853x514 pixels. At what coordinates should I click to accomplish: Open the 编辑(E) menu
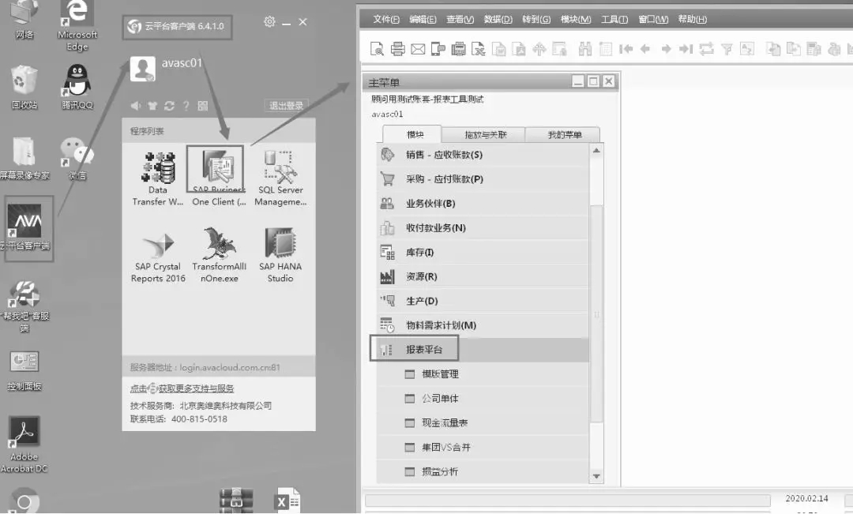tap(423, 20)
